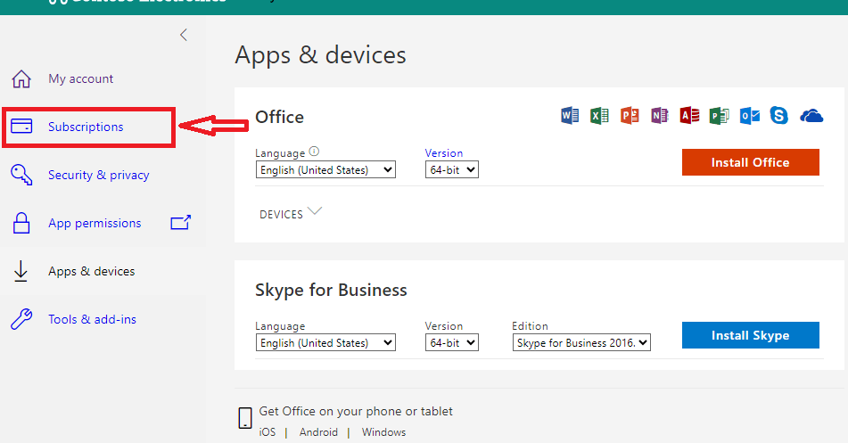The image size is (848, 443).
Task: Click the Security & privacy key icon
Action: [x=21, y=175]
